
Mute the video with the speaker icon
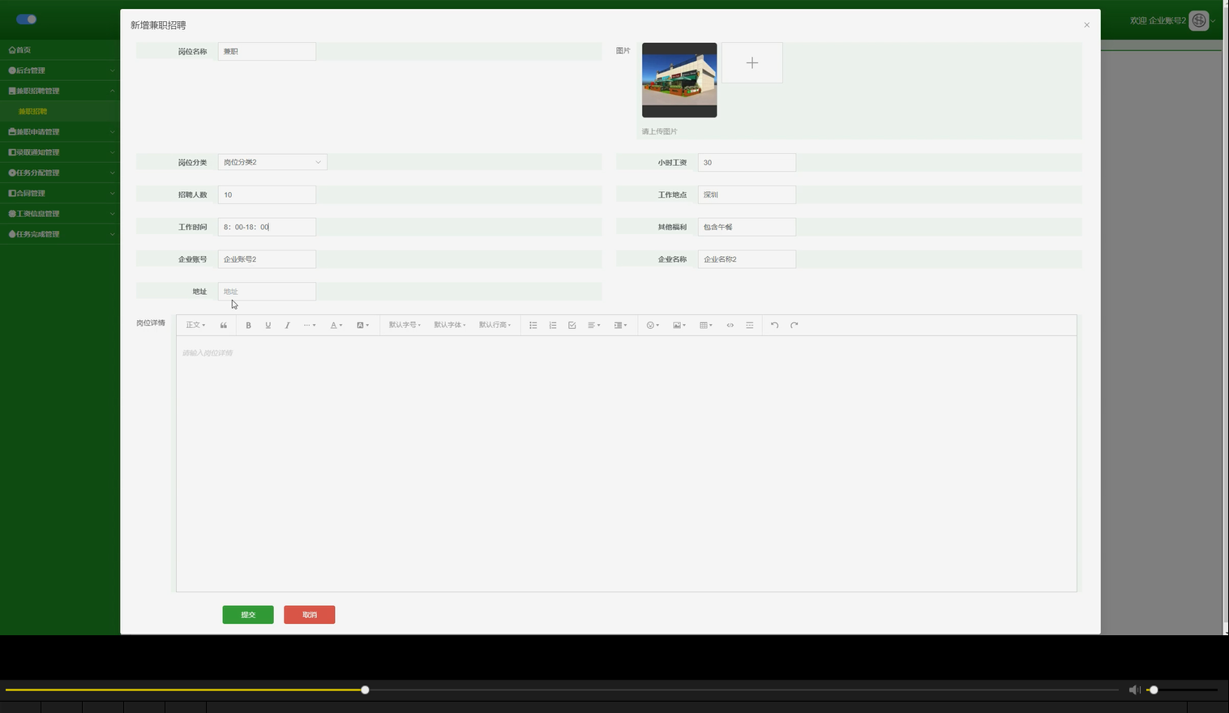(x=1134, y=690)
